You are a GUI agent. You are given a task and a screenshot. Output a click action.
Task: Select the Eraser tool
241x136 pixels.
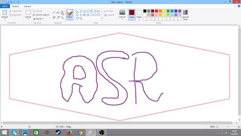pyautogui.click(x=54, y=17)
